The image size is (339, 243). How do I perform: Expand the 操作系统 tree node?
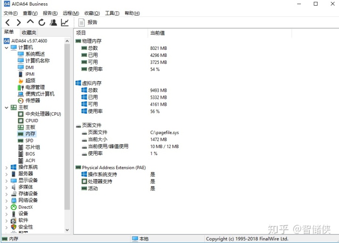pyautogui.click(x=7, y=167)
